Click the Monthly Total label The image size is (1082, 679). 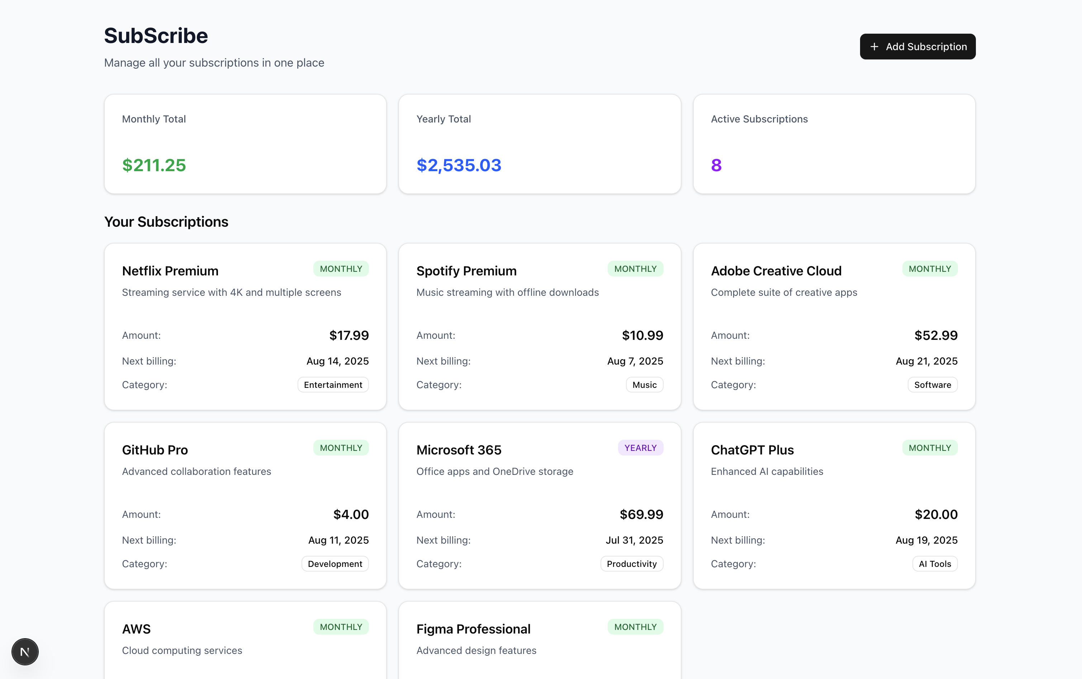(154, 119)
